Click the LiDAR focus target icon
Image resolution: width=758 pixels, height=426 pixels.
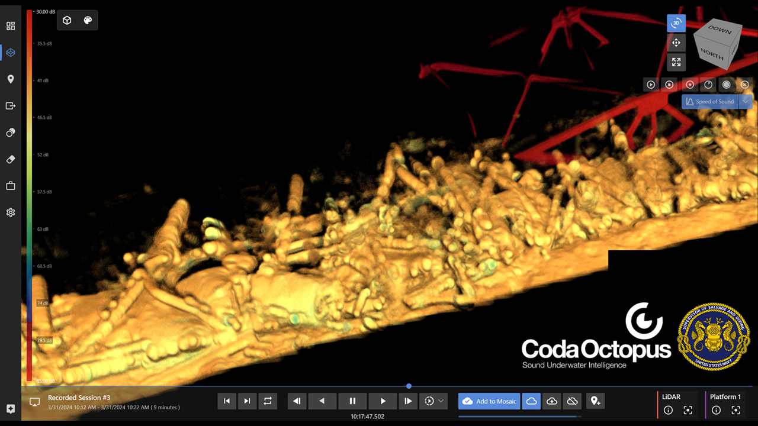(x=688, y=410)
